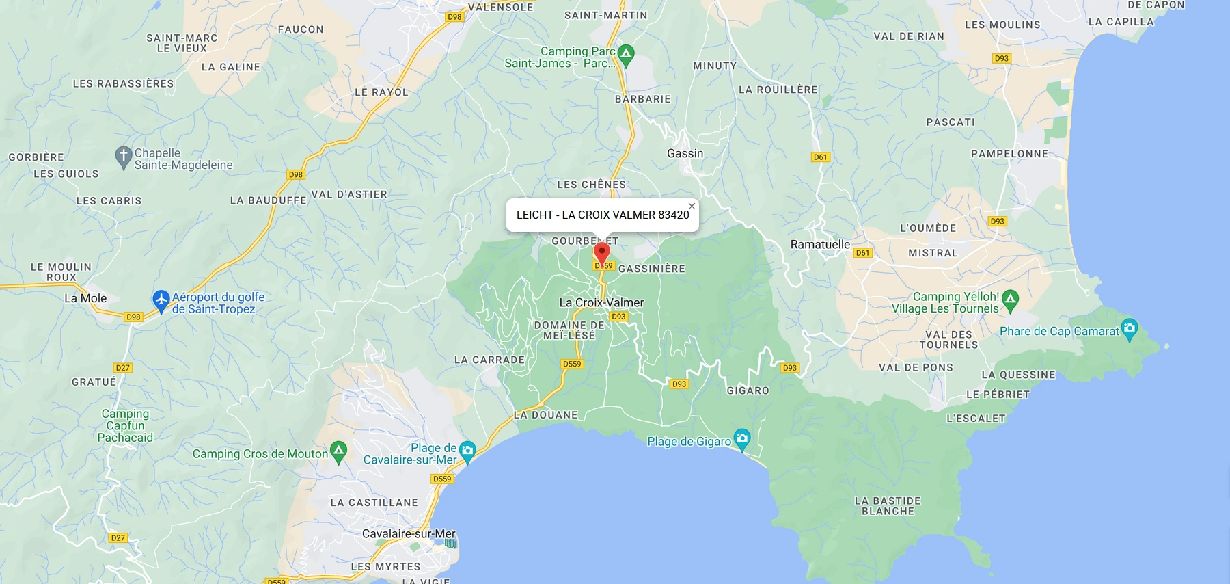The width and height of the screenshot is (1230, 584).
Task: Close the LEICHT info window popup
Action: point(692,206)
